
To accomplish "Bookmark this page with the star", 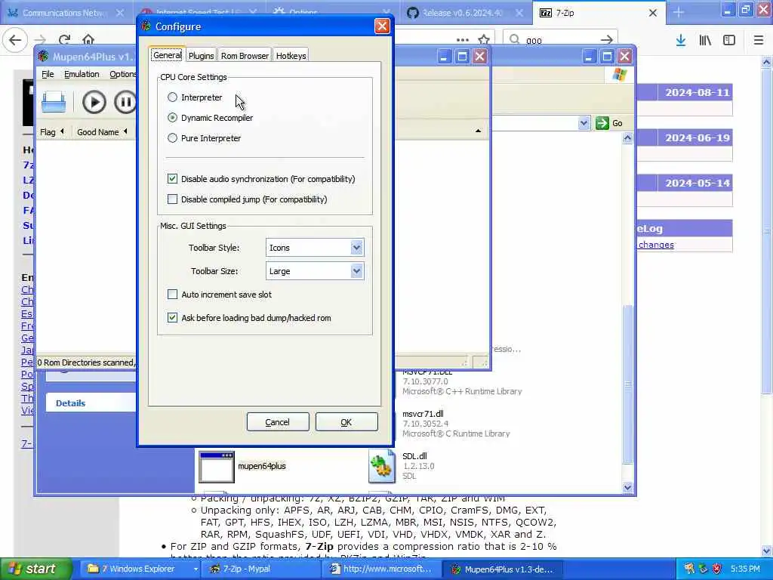I will tap(484, 40).
